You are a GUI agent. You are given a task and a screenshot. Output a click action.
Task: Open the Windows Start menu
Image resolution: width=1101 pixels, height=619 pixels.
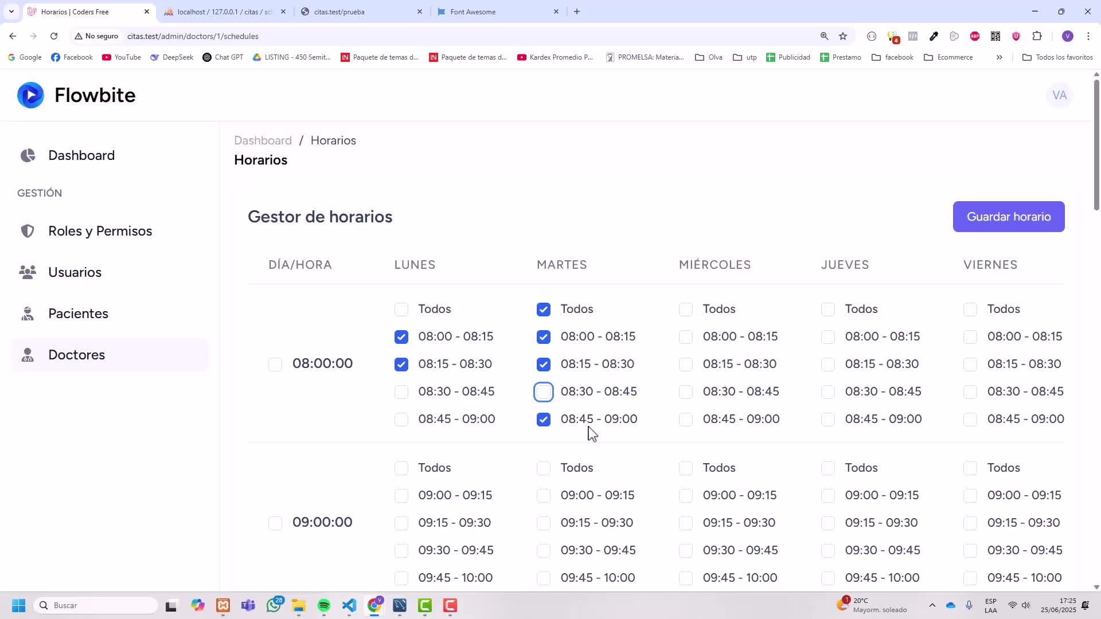18,605
